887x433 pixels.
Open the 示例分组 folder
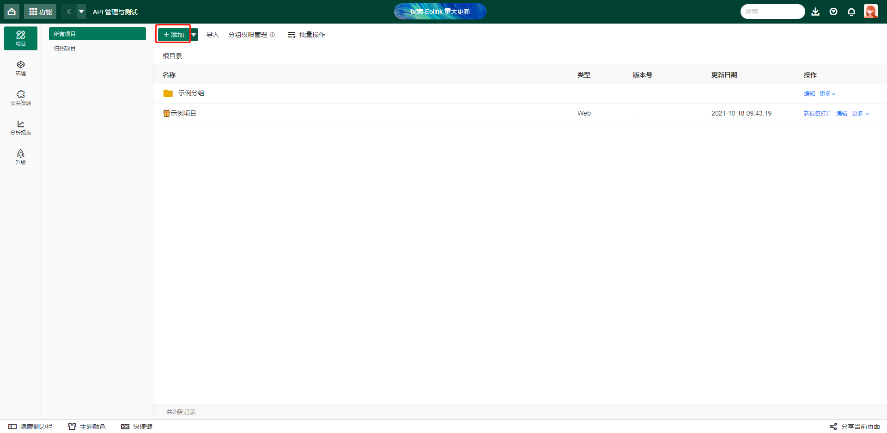tap(168, 93)
